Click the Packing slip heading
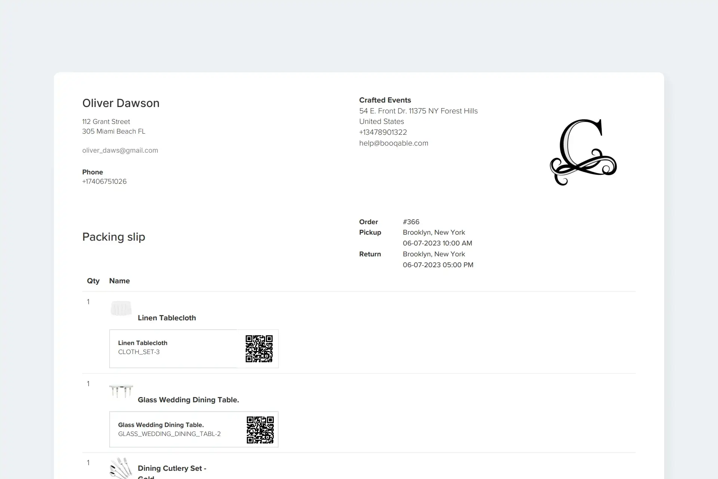 [114, 237]
